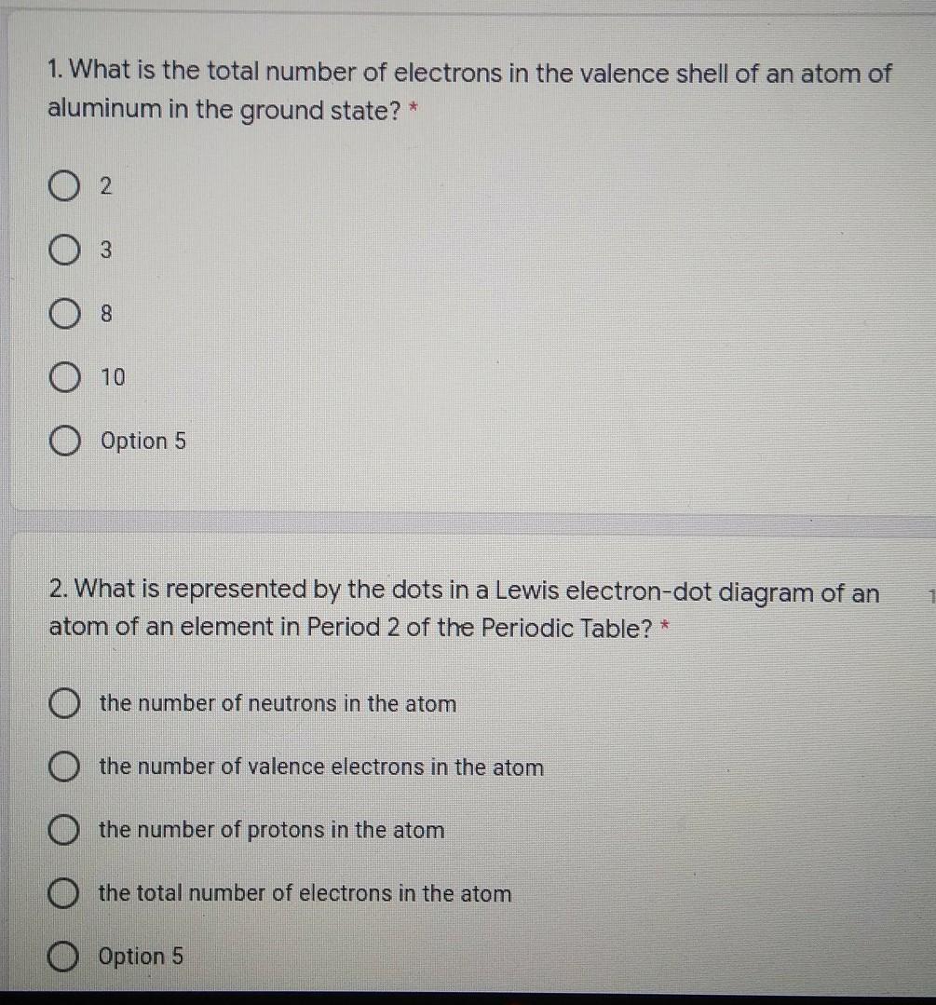Click the label text '10' in question 1

[x=113, y=377]
